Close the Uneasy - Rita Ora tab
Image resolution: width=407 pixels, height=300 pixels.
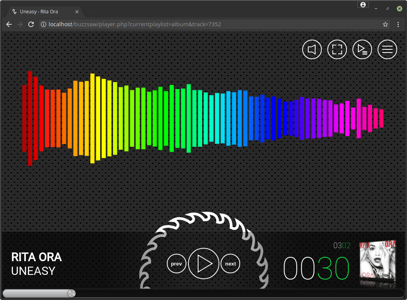point(77,12)
